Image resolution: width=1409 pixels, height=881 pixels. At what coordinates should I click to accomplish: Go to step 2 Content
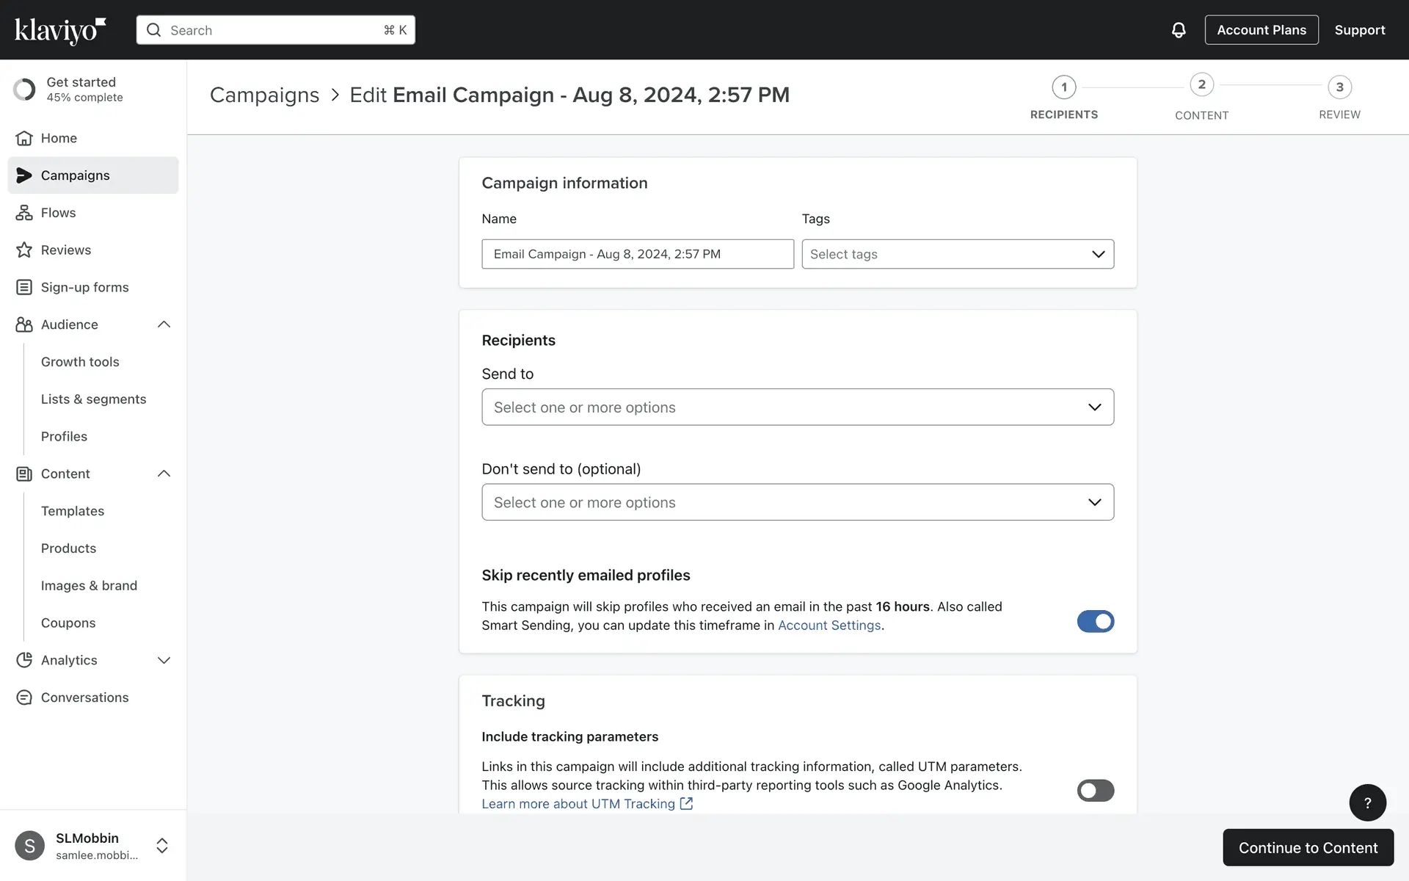point(1201,85)
